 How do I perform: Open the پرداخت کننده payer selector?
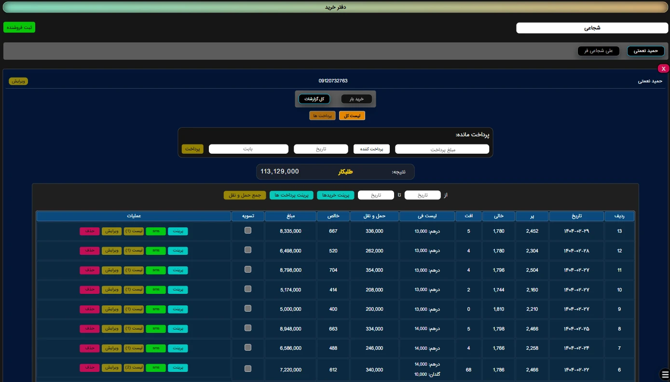point(371,149)
